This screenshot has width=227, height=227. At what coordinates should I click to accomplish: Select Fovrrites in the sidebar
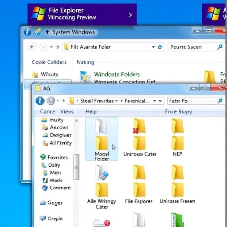[x=54, y=157]
